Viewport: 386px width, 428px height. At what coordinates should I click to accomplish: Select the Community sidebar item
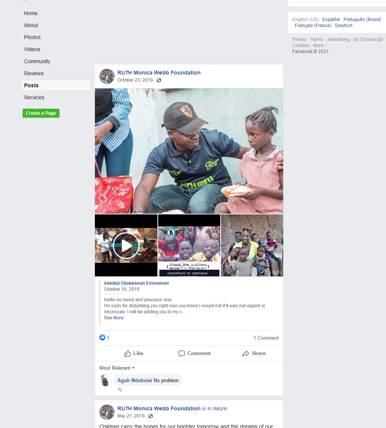click(x=37, y=61)
